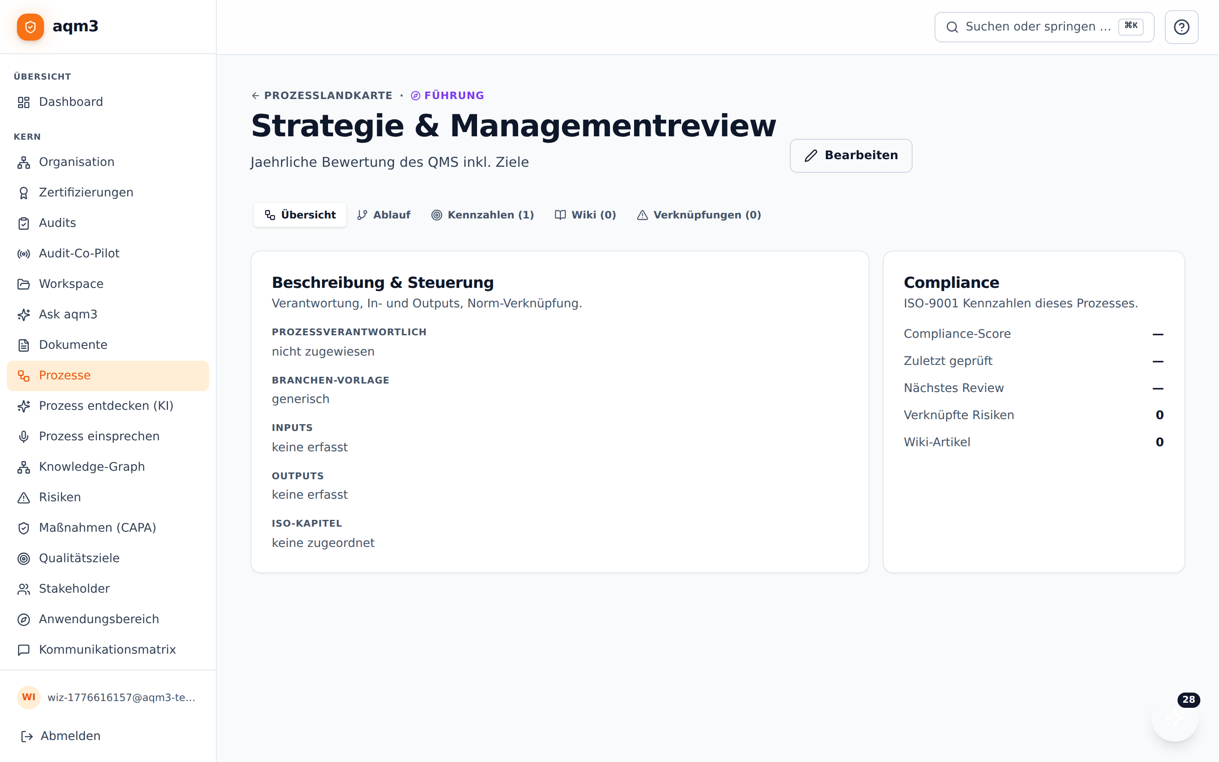Open Ask aqm3 assistant page
The width and height of the screenshot is (1219, 762).
(x=108, y=315)
